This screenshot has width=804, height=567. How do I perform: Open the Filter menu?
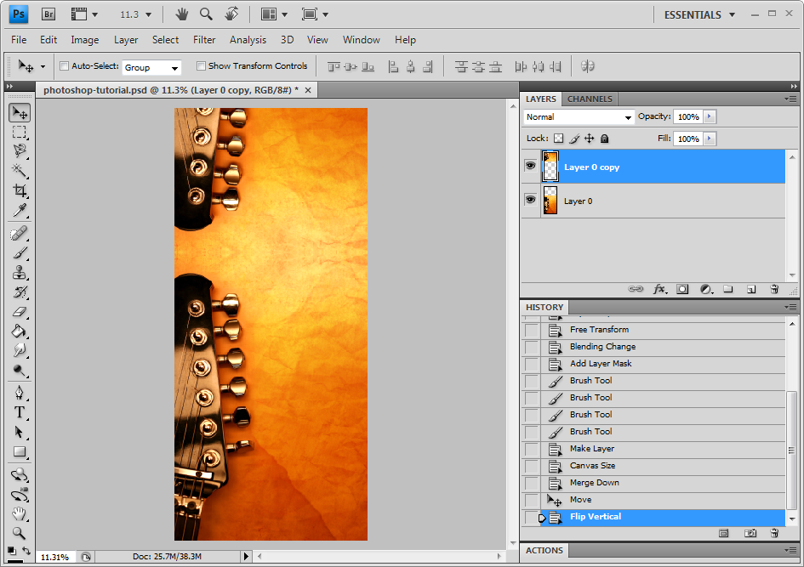pos(204,40)
